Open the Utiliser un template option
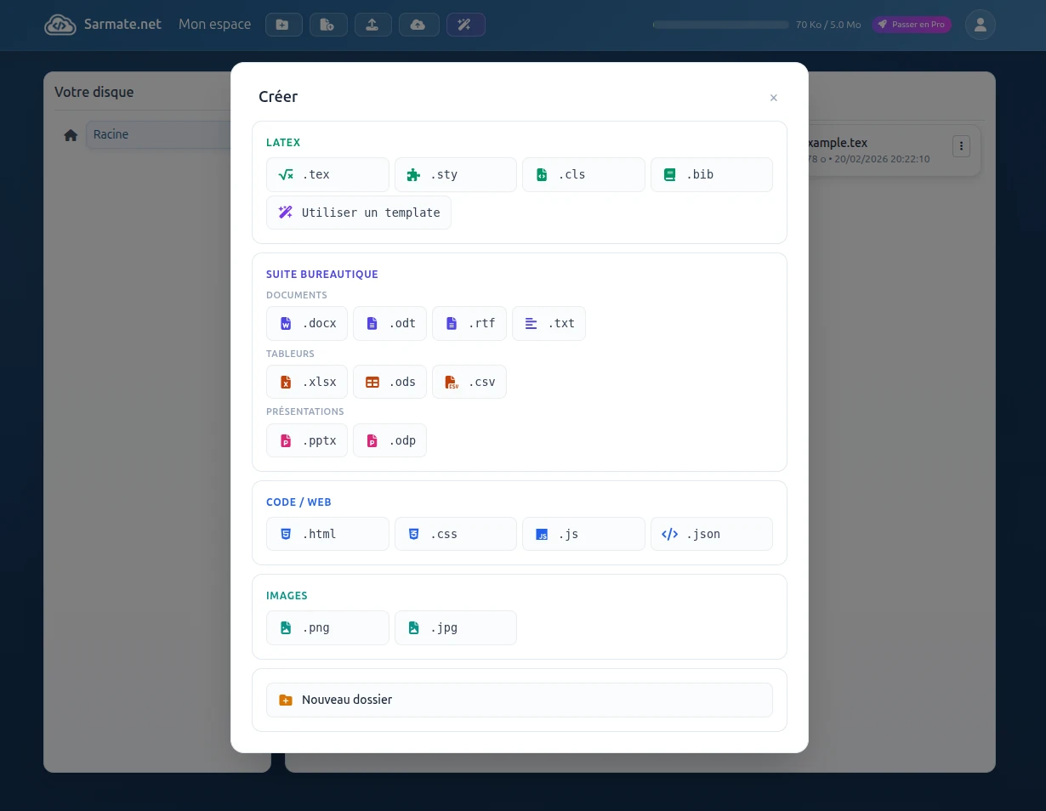 coord(358,213)
